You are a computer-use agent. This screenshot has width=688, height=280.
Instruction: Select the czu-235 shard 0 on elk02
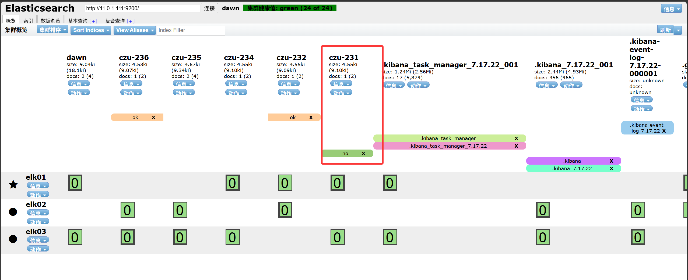[x=180, y=210]
